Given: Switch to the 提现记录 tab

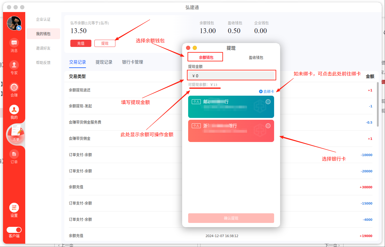Looking at the screenshot, I should 104,62.
